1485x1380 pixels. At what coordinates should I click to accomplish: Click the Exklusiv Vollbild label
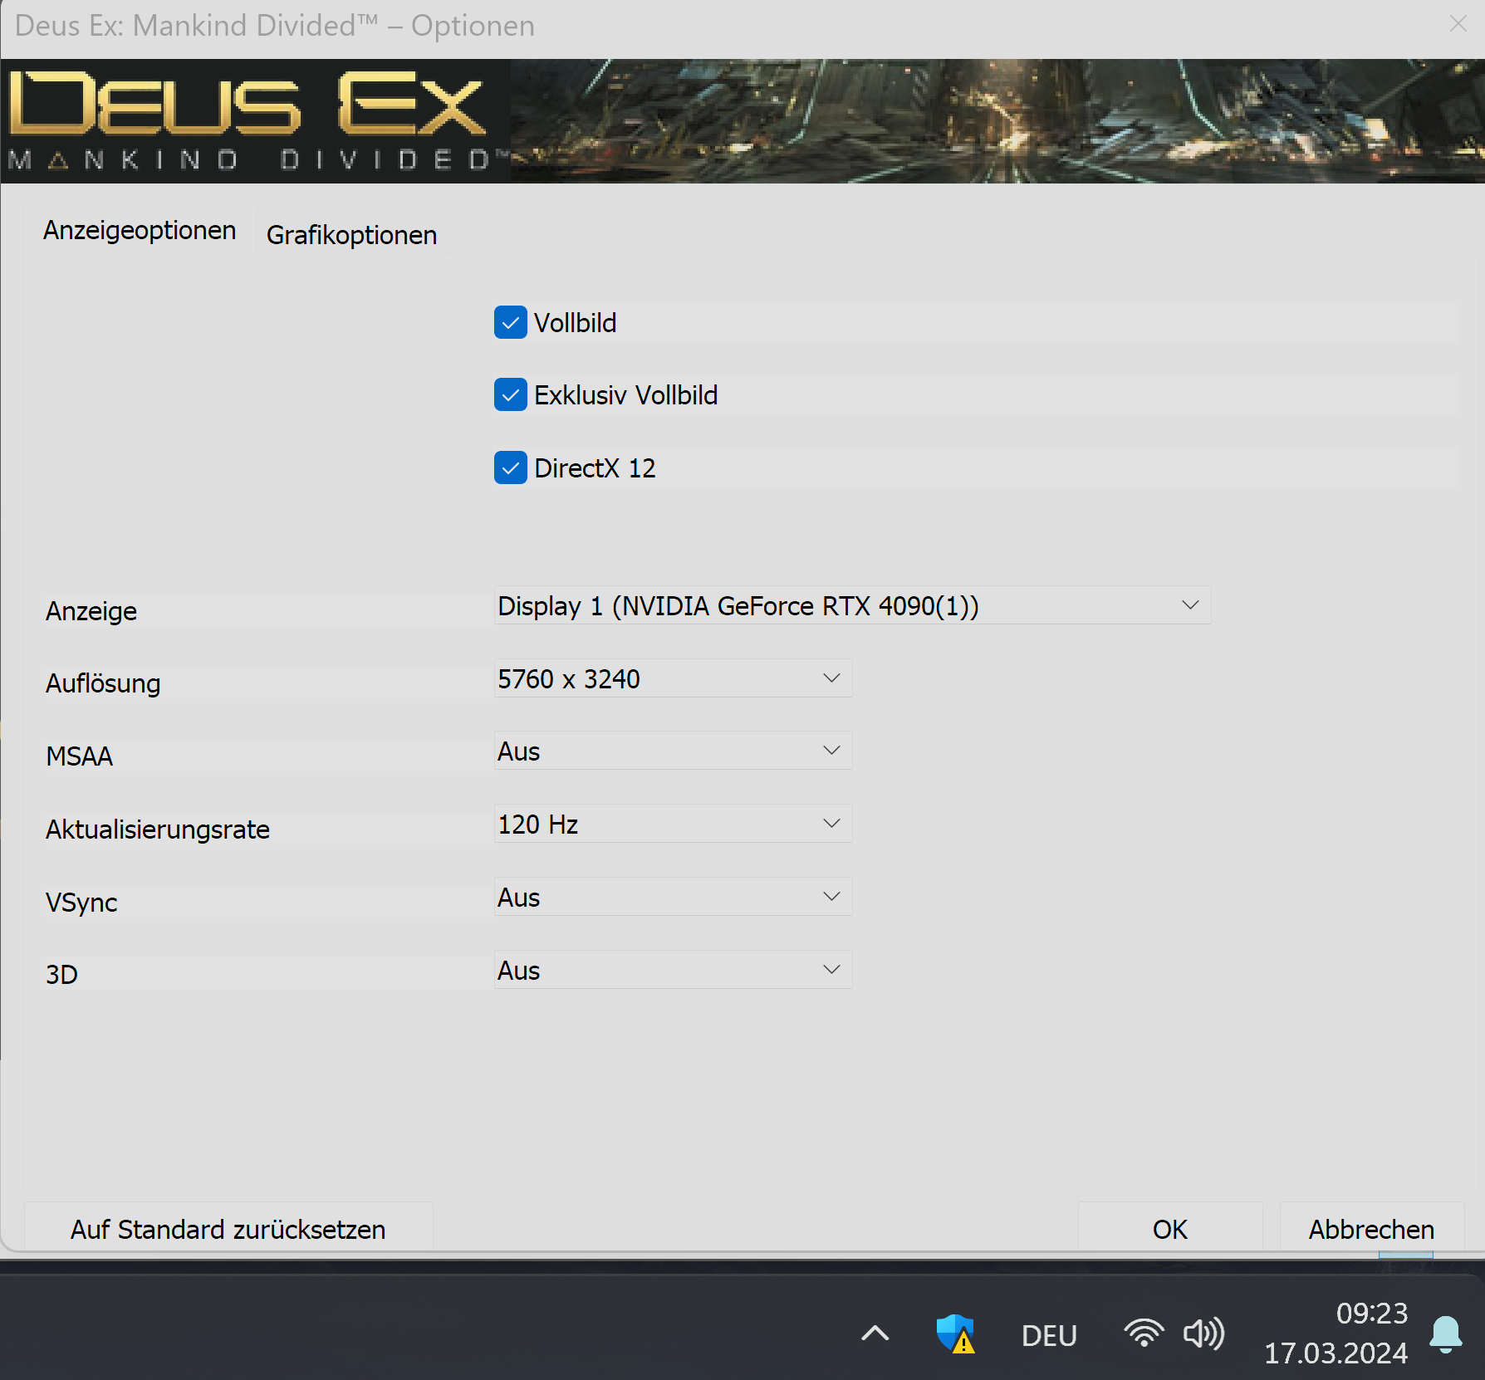click(x=625, y=395)
